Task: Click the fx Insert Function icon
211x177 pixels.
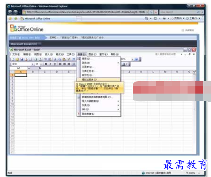Action: [40, 68]
